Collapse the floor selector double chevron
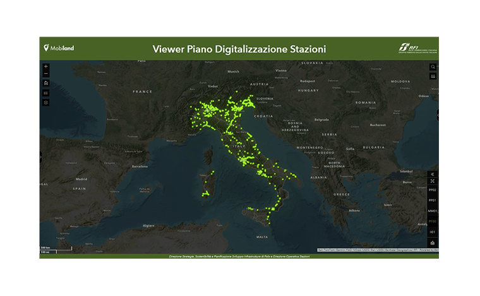 [x=433, y=174]
